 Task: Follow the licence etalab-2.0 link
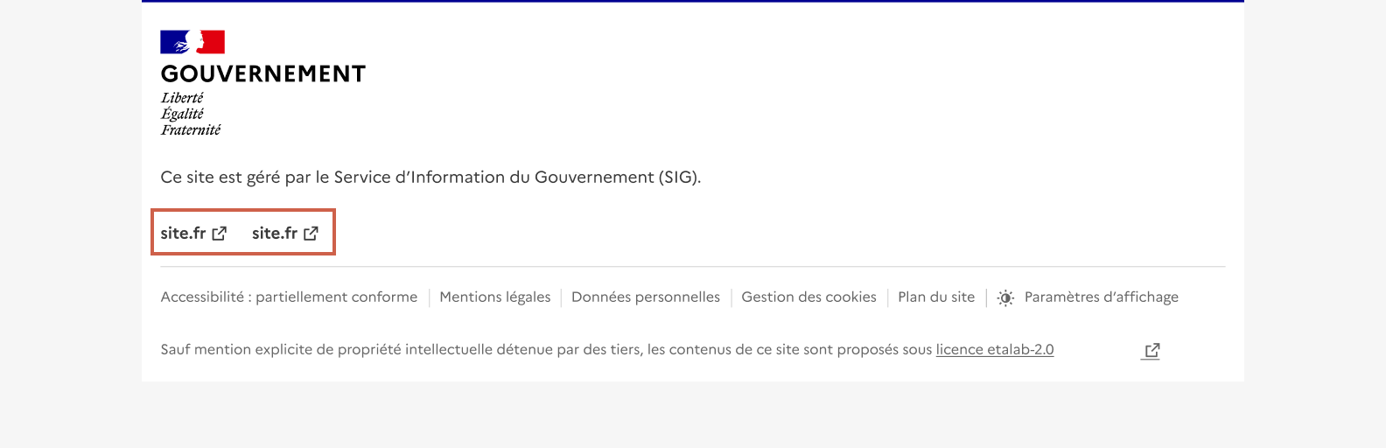[x=994, y=350]
